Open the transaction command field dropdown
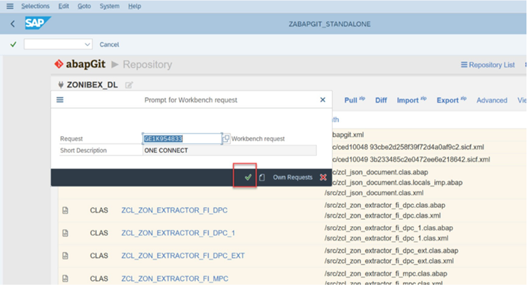Viewport: 528px width, 287px height. click(87, 44)
